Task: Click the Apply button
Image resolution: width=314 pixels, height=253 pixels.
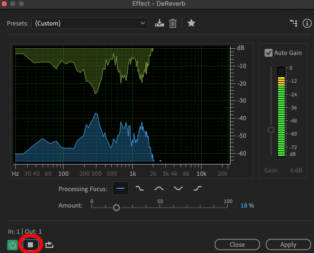Action: coord(288,244)
